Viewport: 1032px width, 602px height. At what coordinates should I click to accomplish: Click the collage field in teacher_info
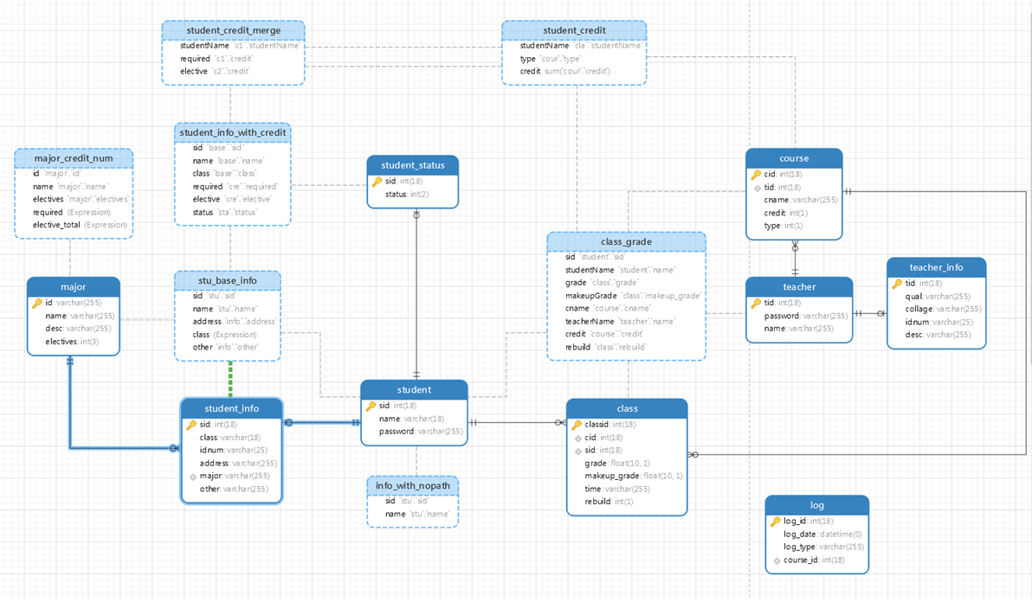(x=943, y=310)
